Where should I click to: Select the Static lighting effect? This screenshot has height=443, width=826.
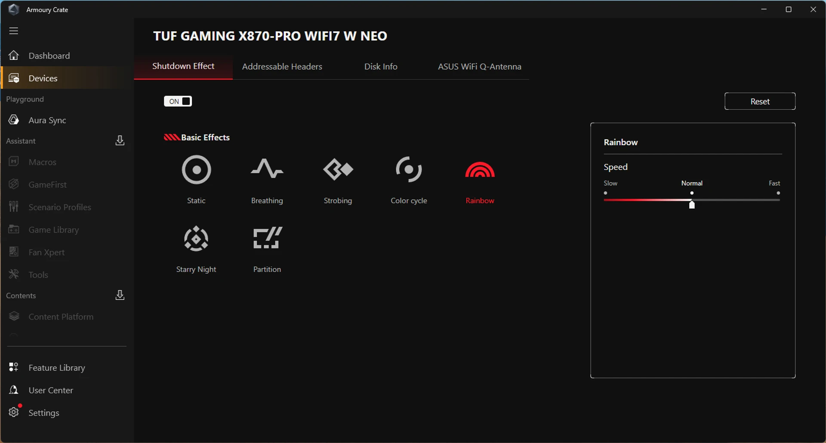coord(196,180)
